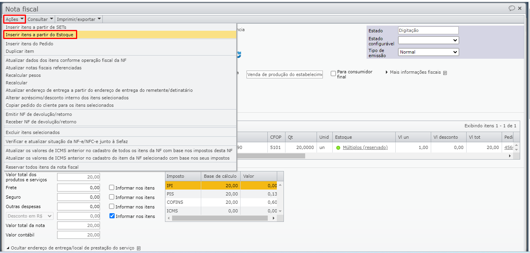The height and width of the screenshot is (253, 530).
Task: Enable Informar nos itens for Frete
Action: (112, 188)
